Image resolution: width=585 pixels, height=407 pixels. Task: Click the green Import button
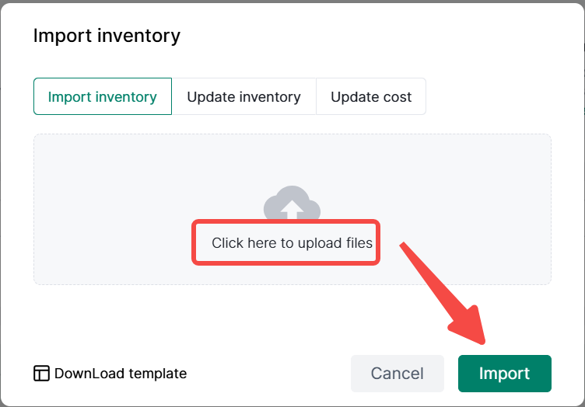pyautogui.click(x=504, y=374)
